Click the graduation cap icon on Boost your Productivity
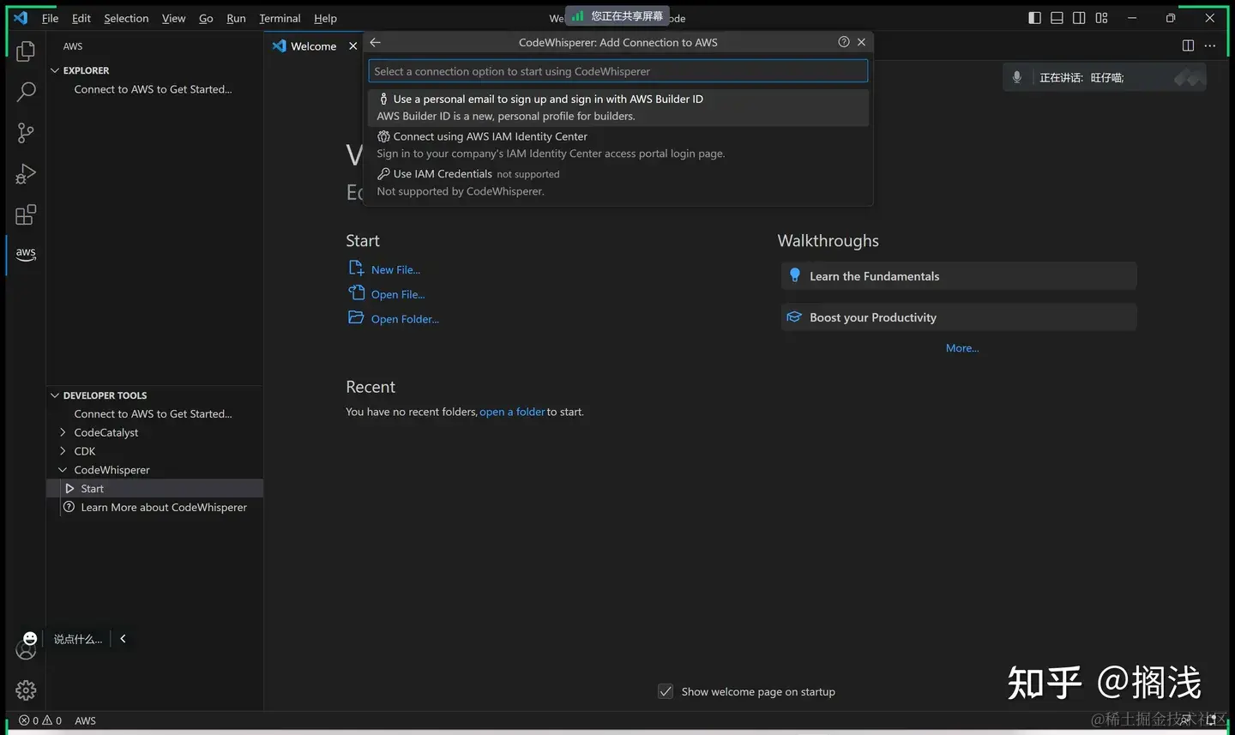Screen dimensions: 1235x735 (x=794, y=317)
